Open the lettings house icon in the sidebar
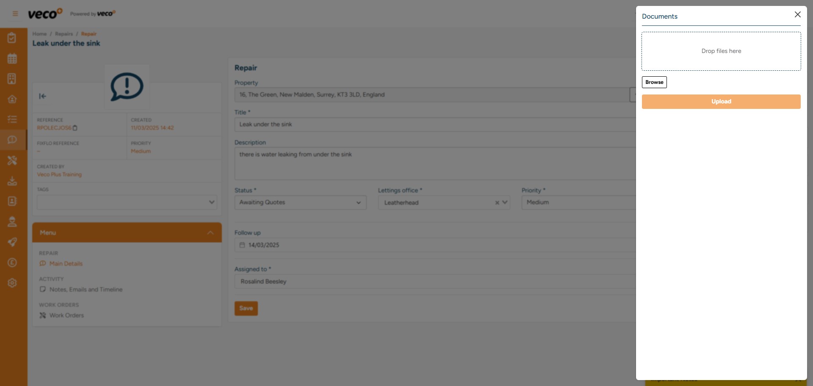Image resolution: width=813 pixels, height=386 pixels. coord(12,99)
